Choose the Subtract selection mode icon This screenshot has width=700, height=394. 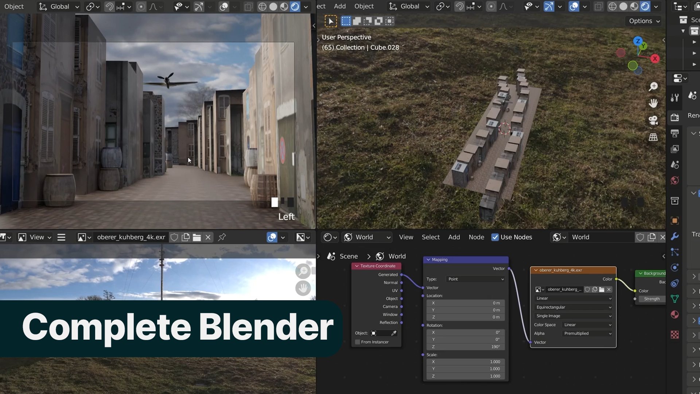point(367,21)
